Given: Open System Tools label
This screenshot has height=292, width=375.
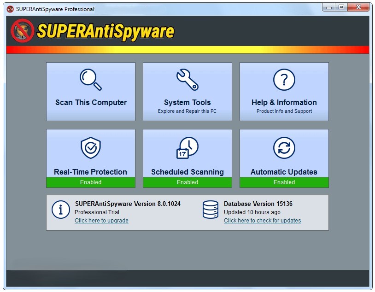Looking at the screenshot, I should tap(187, 102).
